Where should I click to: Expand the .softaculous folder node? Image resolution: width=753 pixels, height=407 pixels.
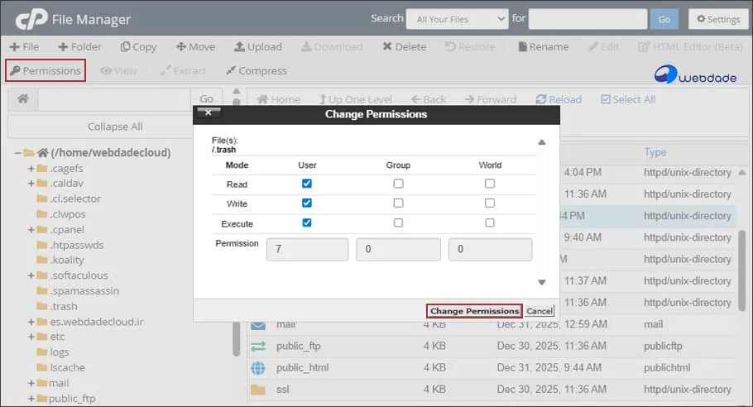click(x=31, y=275)
